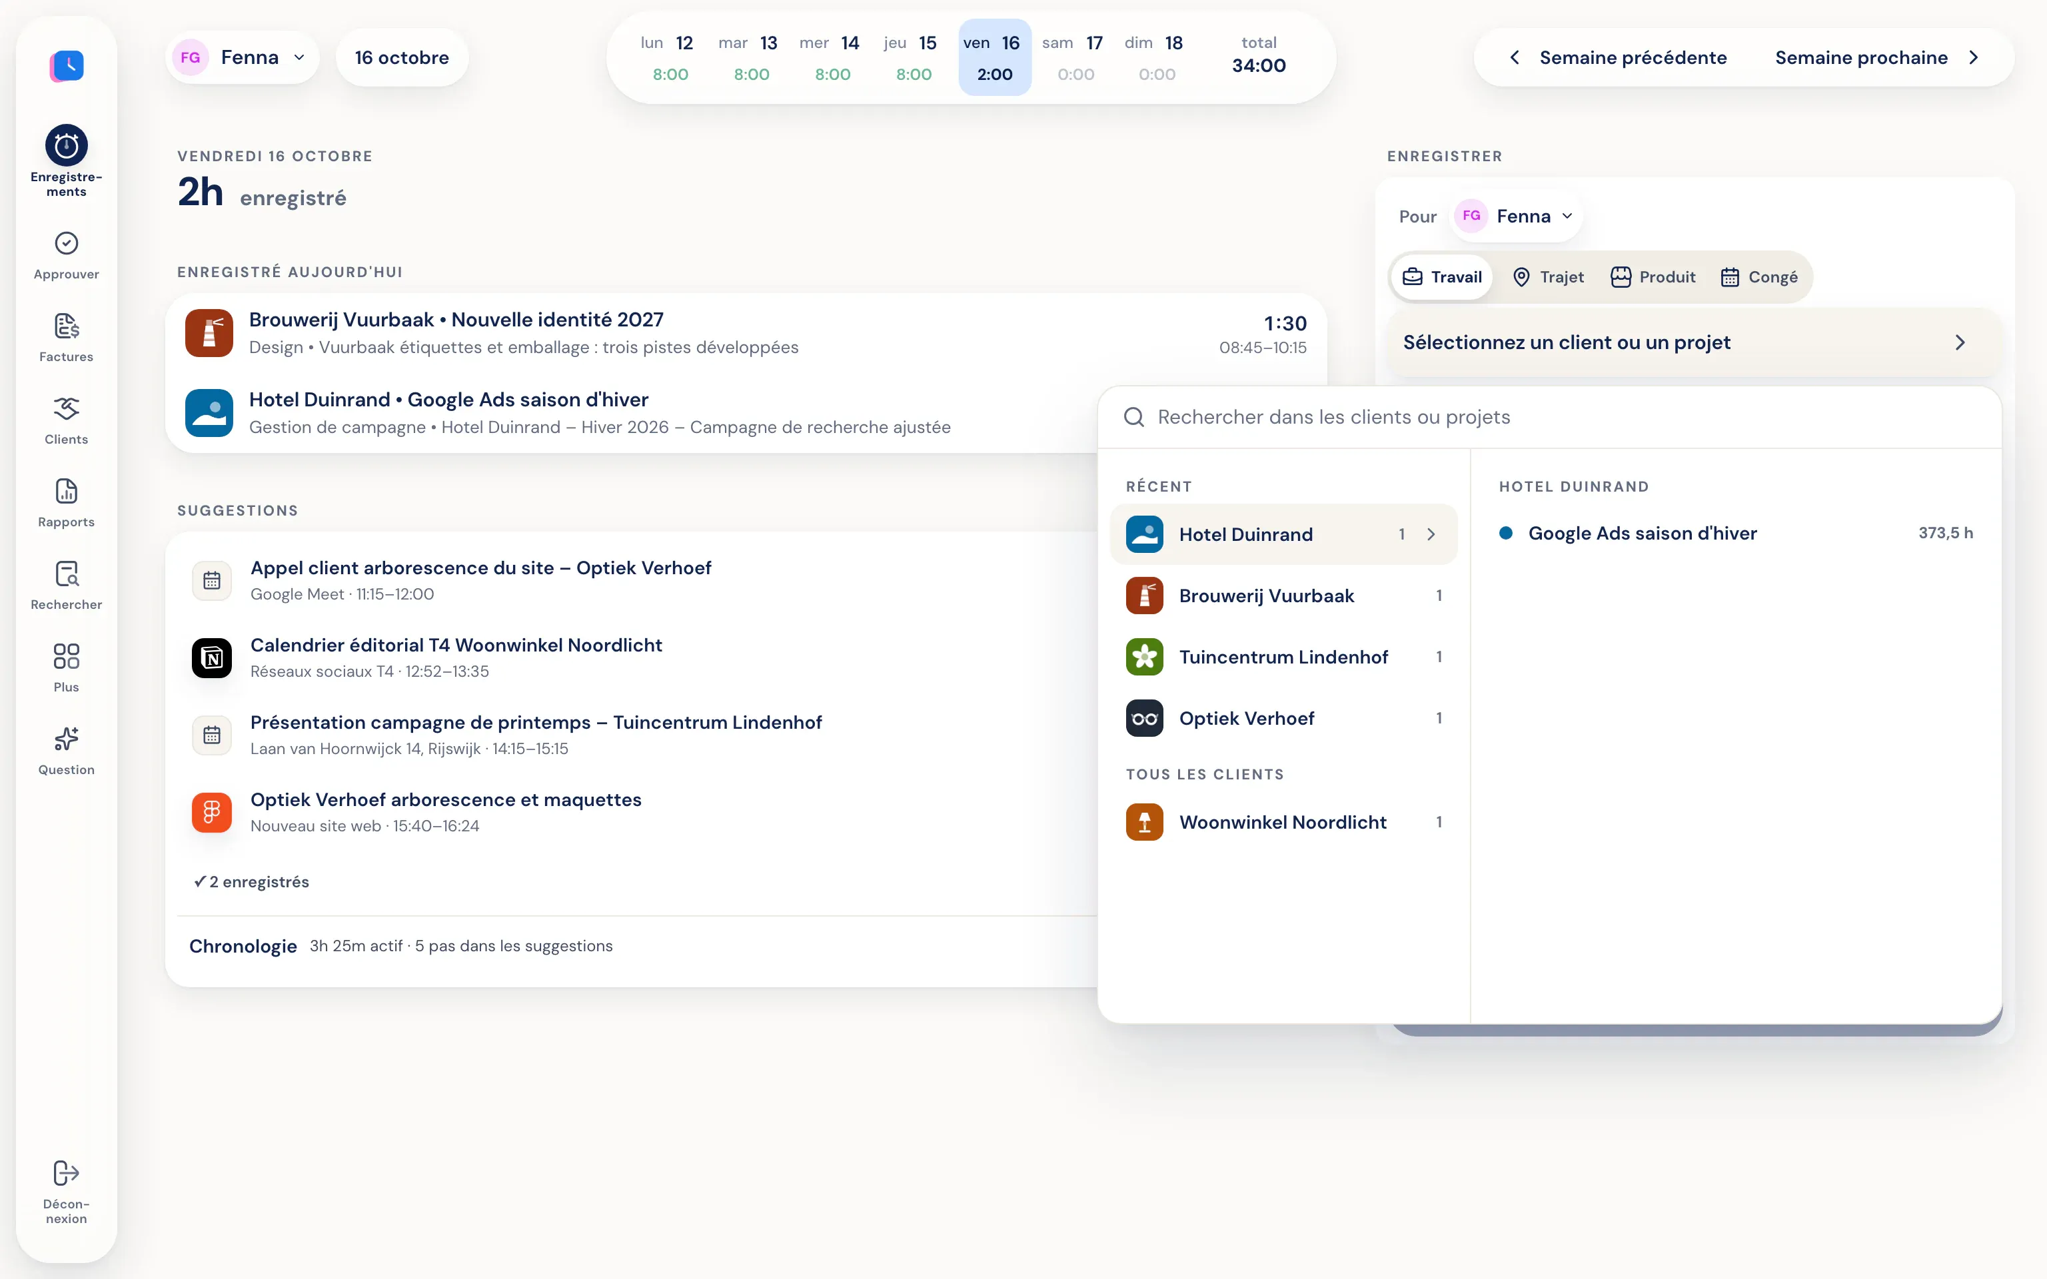The width and height of the screenshot is (2047, 1279).
Task: Select day sam 17 in week bar
Action: (x=1074, y=57)
